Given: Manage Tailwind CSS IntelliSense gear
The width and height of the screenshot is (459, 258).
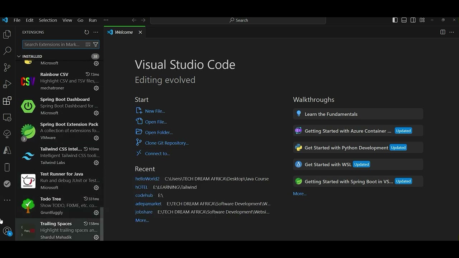Looking at the screenshot, I should (96, 163).
